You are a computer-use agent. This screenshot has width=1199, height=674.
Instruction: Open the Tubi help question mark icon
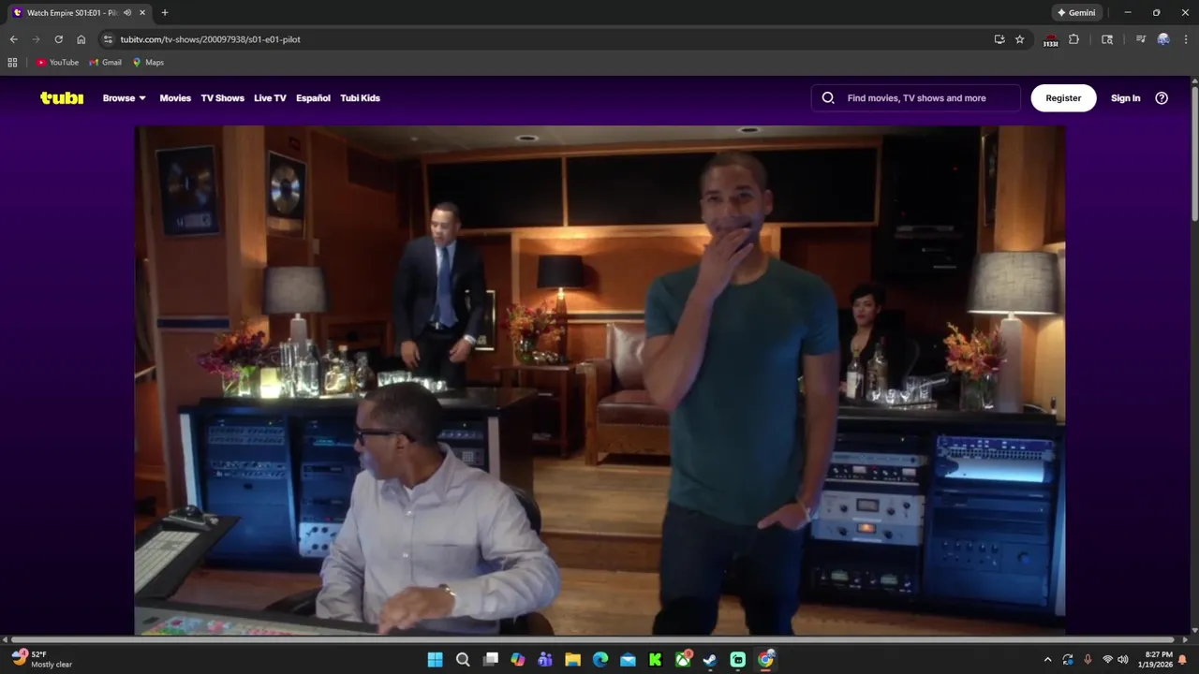1162,97
